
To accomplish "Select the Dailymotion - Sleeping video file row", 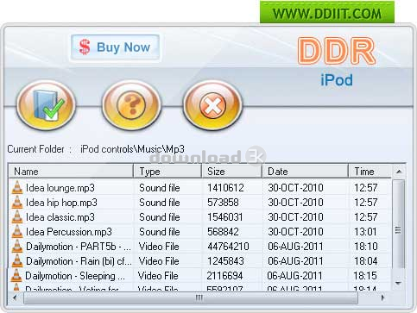I will coord(199,276).
